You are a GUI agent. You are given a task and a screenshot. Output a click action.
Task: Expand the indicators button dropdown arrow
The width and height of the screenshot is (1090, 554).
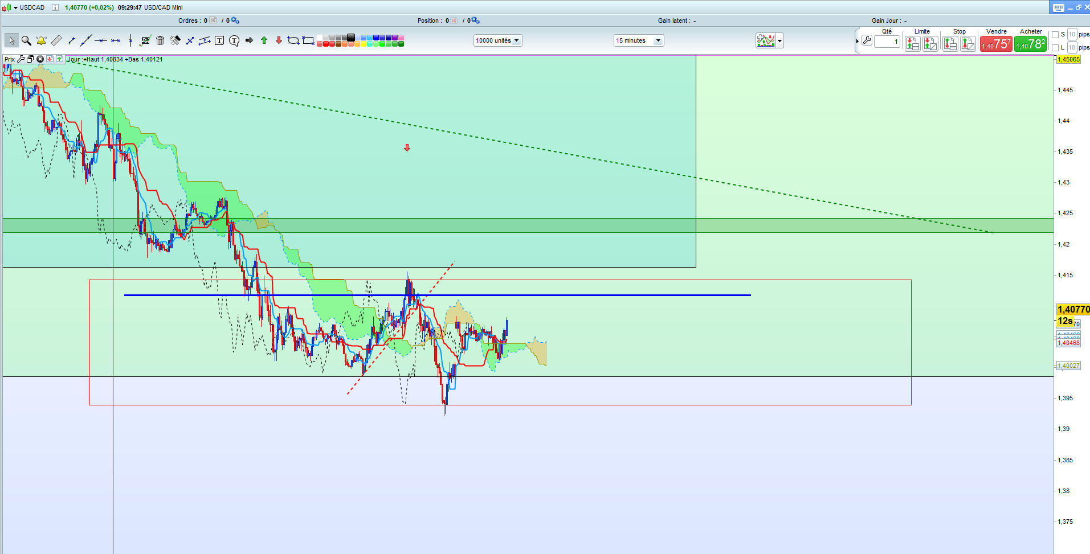779,40
